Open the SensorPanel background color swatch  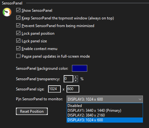(80, 68)
